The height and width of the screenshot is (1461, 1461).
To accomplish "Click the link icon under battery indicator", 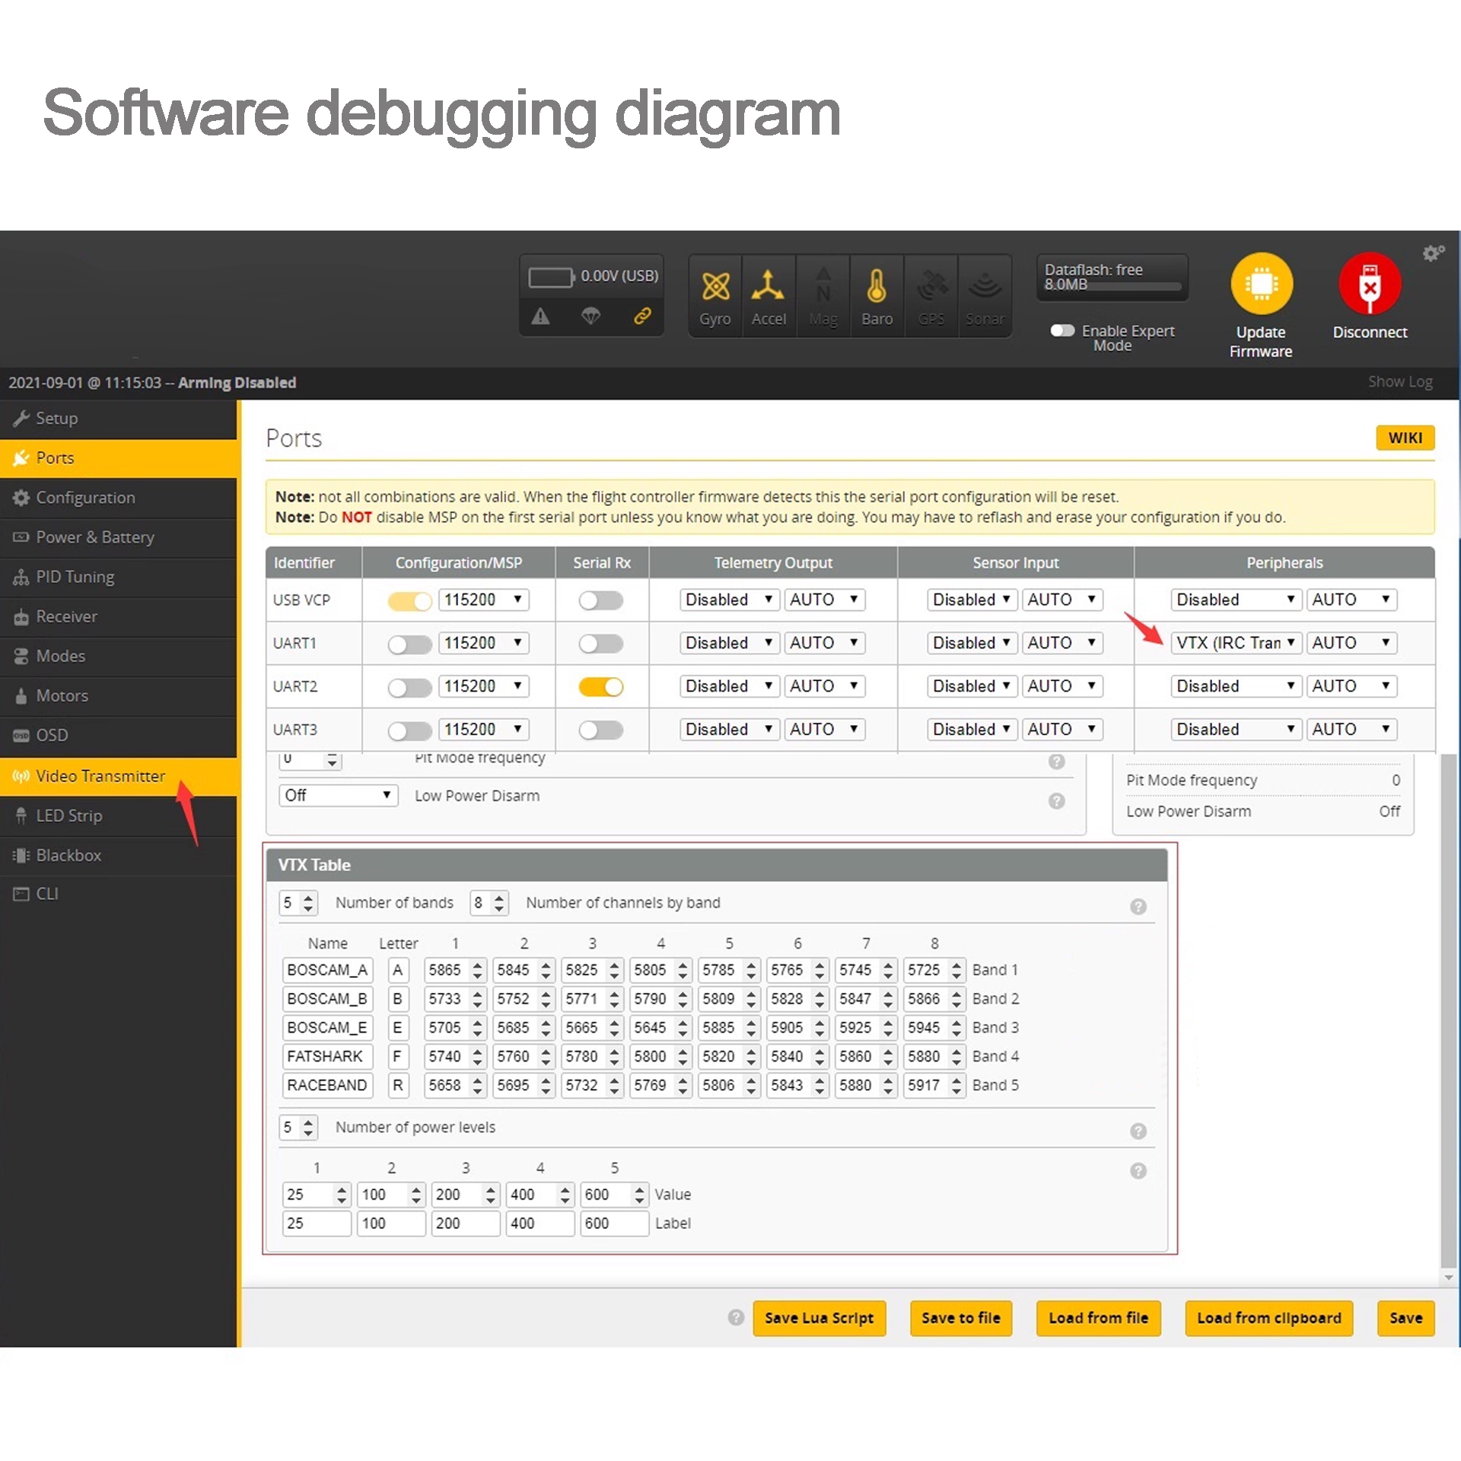I will [642, 315].
